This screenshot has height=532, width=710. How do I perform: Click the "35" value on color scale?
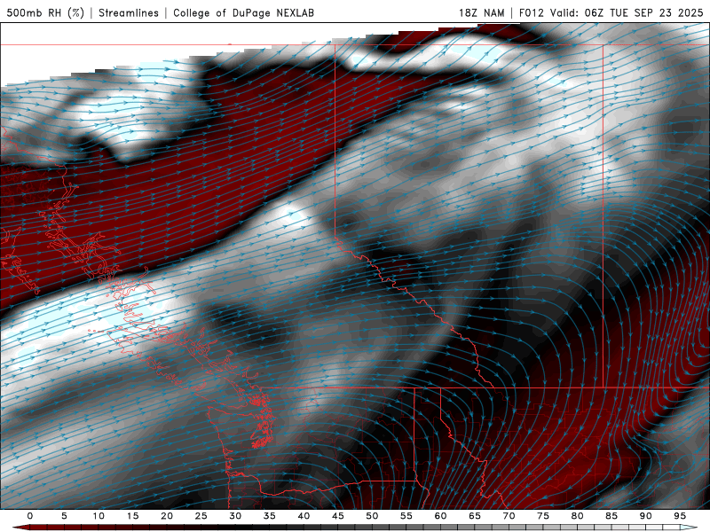[x=270, y=516]
